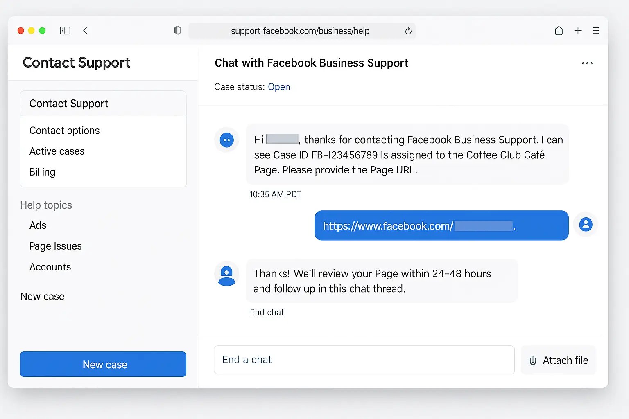Open the browser hamburger menu icon

pos(596,31)
